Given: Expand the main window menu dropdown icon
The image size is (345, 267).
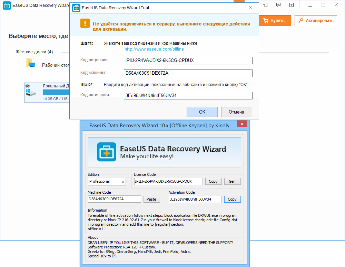Looking at the screenshot, I should click(x=292, y=5).
